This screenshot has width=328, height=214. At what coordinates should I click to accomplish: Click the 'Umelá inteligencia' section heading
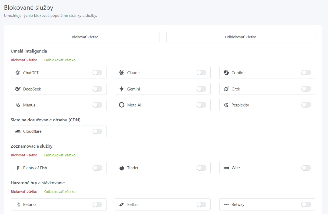[29, 51]
